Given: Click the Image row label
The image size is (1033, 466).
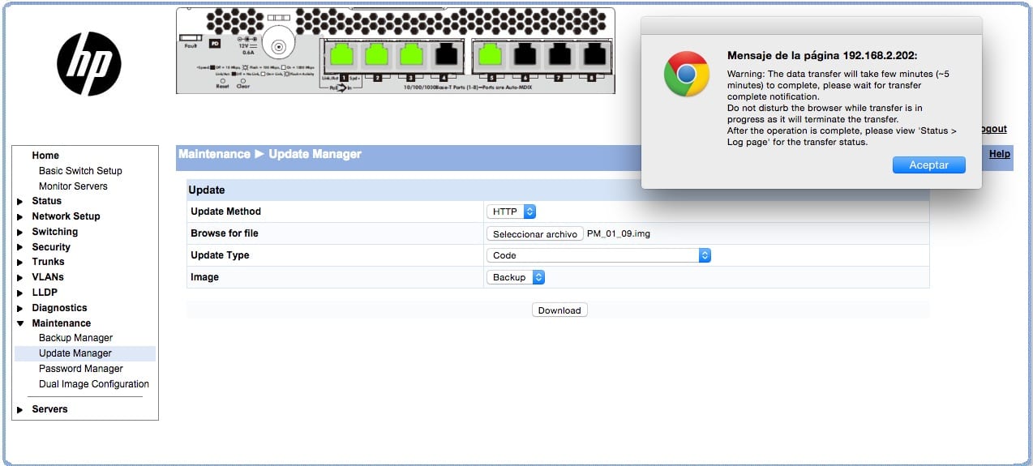Looking at the screenshot, I should [x=204, y=277].
